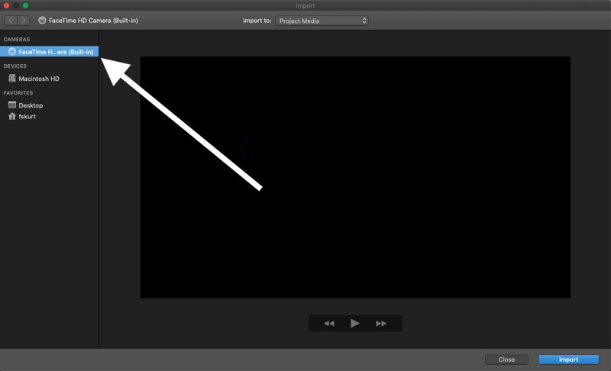
Task: Close the window with the red button
Action: coord(6,5)
